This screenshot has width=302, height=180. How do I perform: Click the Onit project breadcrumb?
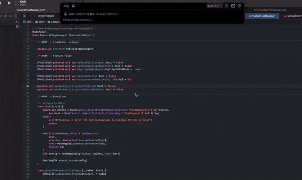point(27,22)
